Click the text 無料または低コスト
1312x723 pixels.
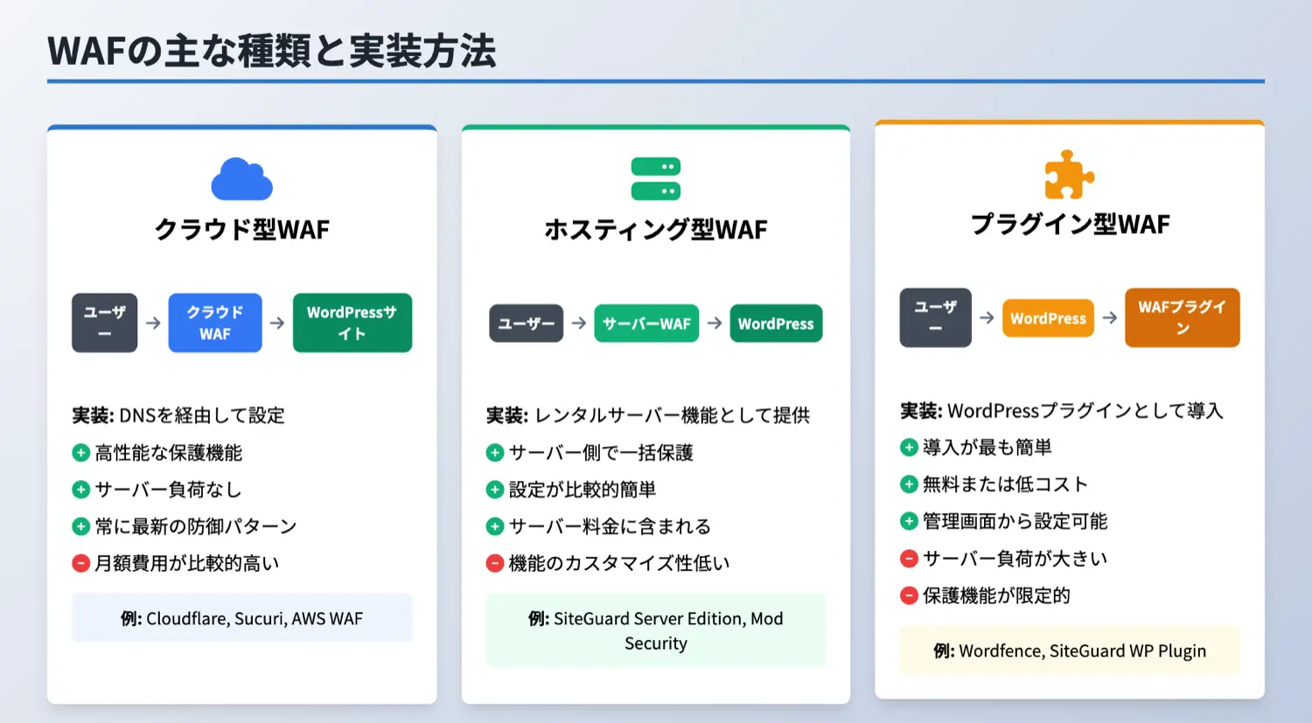pos(1006,484)
